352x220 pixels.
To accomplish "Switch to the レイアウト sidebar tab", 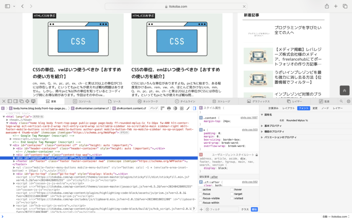I will click(288, 108).
